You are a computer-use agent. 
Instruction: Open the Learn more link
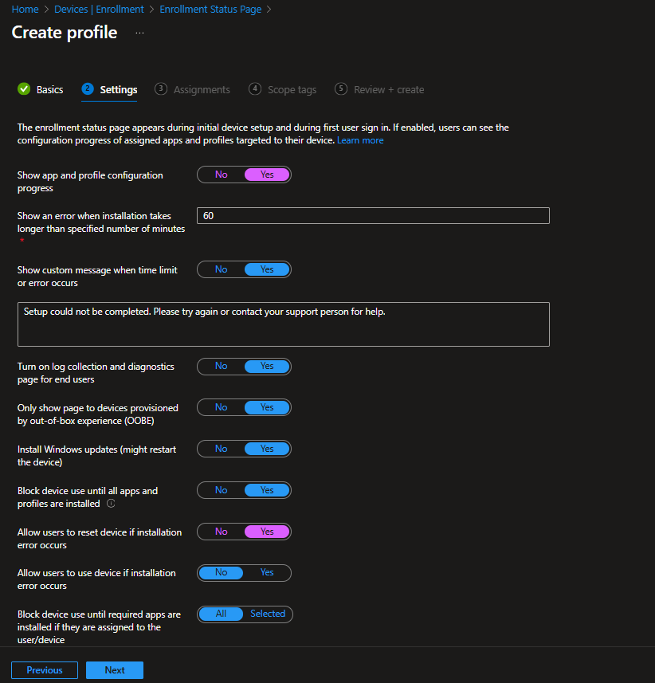360,140
